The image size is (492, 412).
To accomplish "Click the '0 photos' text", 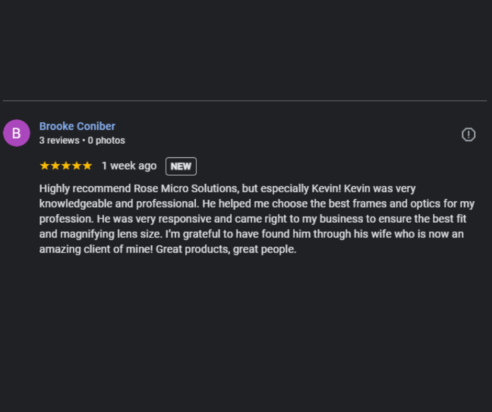I will click(106, 141).
